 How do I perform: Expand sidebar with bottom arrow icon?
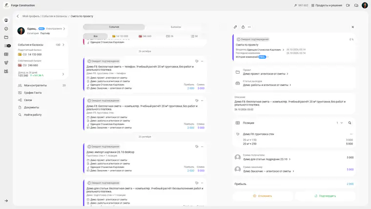click(x=6, y=201)
